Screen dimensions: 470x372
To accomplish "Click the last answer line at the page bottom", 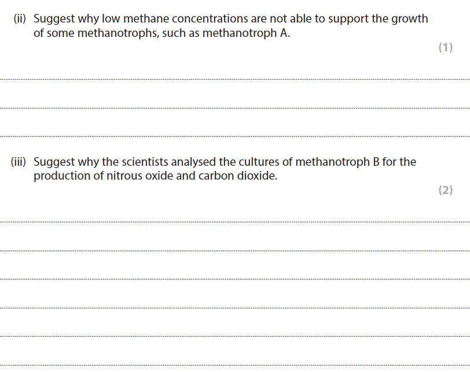I will tap(235, 364).
